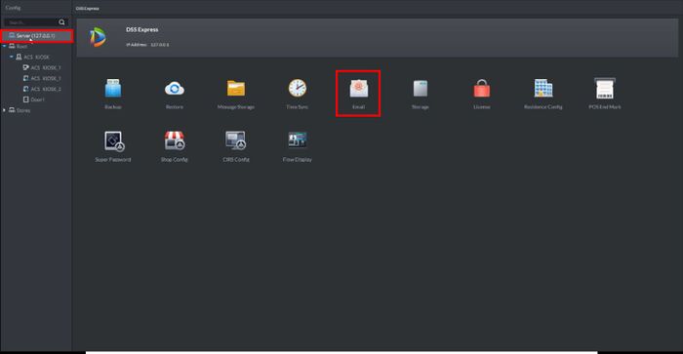Collapse the ACS_KIOSK tree node
This screenshot has height=354, width=683.
[12, 57]
